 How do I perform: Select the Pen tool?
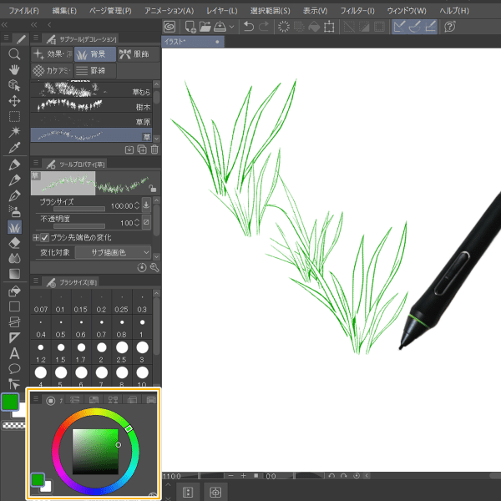(14, 164)
